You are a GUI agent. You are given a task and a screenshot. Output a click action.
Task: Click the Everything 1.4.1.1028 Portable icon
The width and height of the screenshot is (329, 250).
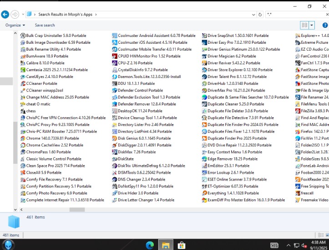204,193
